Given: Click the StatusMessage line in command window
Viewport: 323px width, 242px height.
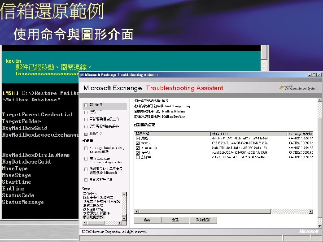Looking at the screenshot, I should (23, 202).
